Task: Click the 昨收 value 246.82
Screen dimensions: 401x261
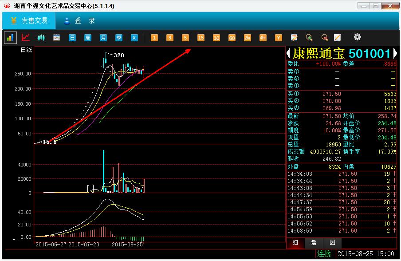Action: coord(332,158)
